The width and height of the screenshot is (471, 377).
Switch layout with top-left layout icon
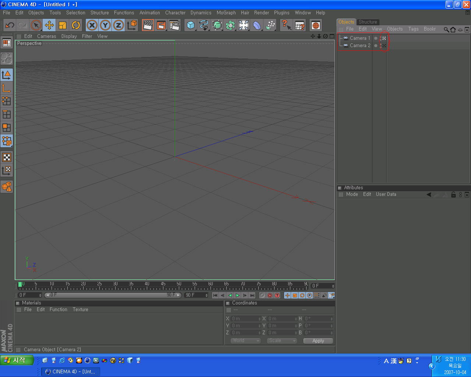7,43
